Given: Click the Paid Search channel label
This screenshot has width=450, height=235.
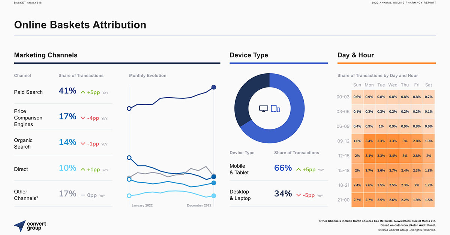Looking at the screenshot, I should coord(28,92).
